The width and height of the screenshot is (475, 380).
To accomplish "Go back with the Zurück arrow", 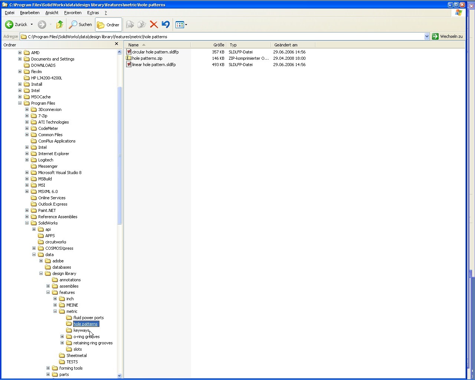I will pos(16,24).
